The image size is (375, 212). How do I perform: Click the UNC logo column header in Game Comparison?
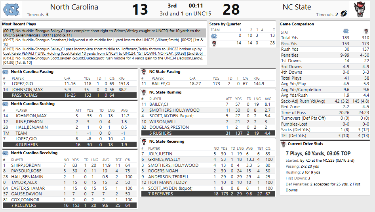[346, 31]
